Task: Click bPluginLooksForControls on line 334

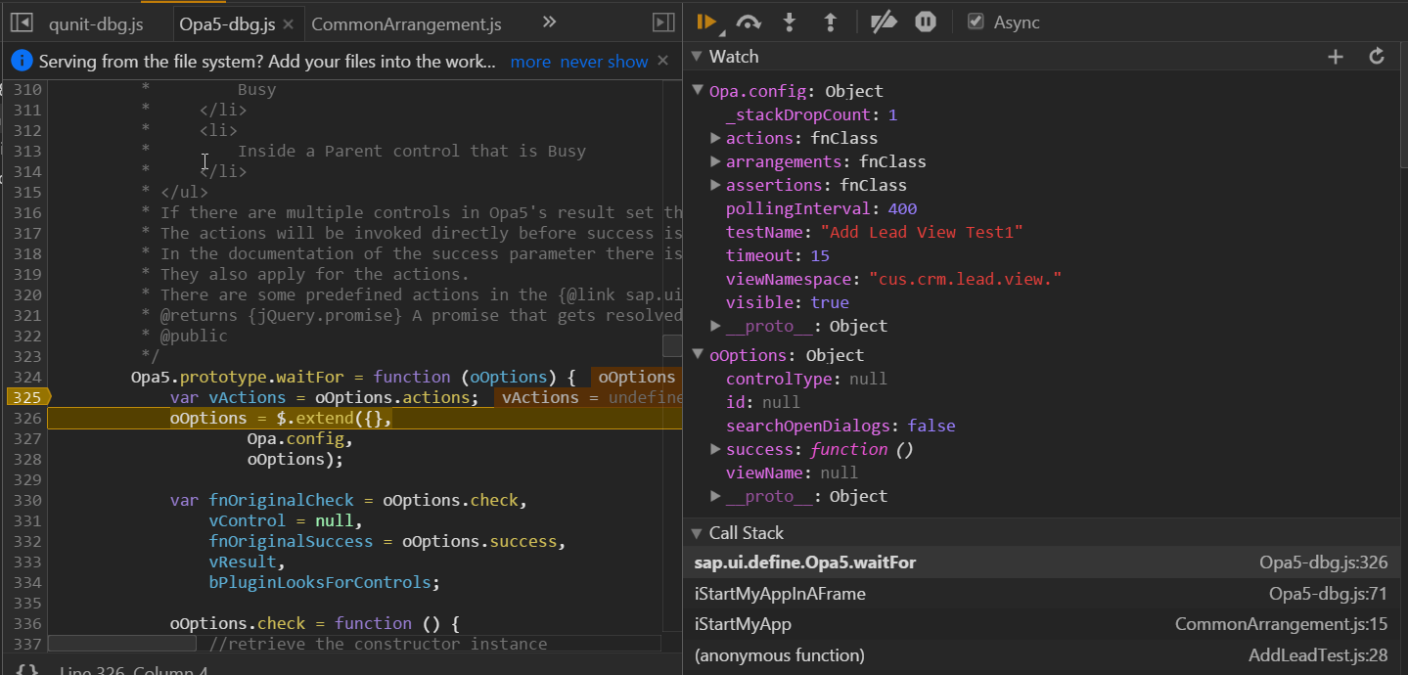Action: pyautogui.click(x=319, y=582)
